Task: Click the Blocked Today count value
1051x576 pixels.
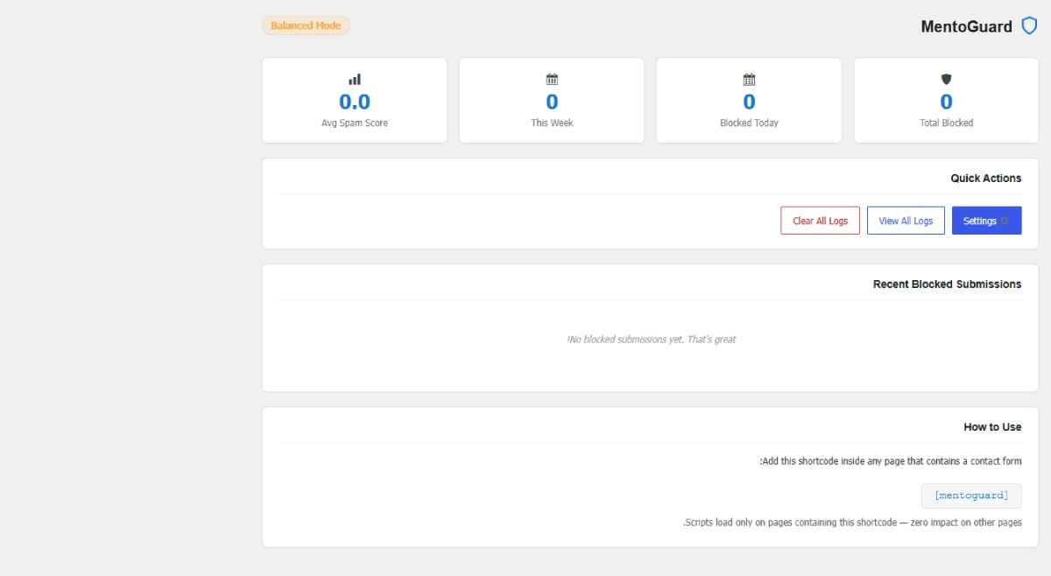Action: point(749,102)
